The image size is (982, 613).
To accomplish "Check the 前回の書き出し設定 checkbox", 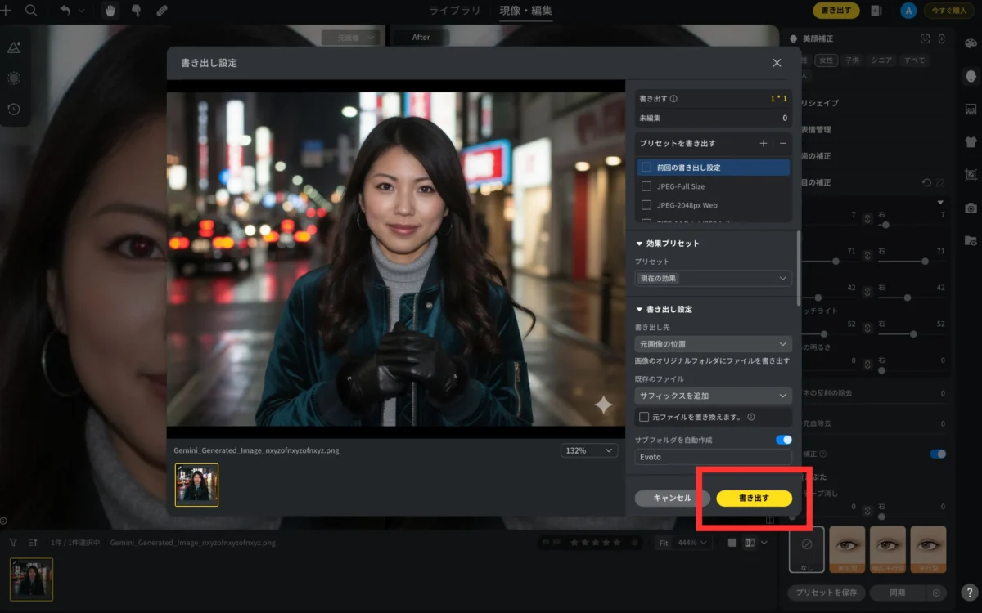I will click(646, 168).
